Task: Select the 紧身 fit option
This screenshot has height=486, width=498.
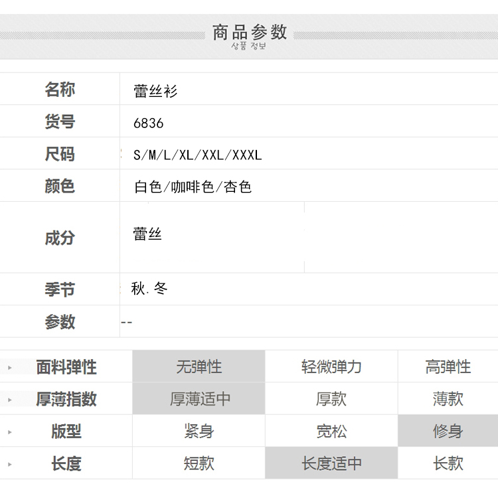Action: tap(199, 431)
